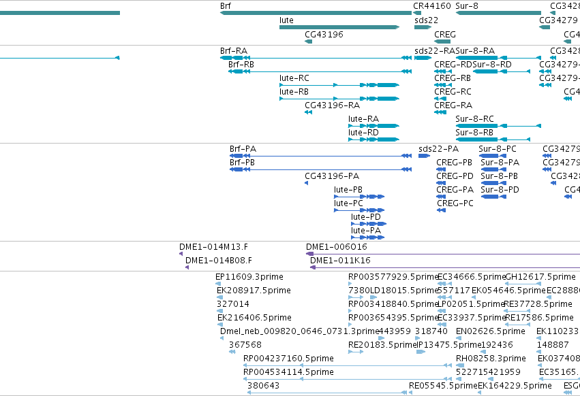Click the Brf-RB transcript label

pyautogui.click(x=241, y=64)
